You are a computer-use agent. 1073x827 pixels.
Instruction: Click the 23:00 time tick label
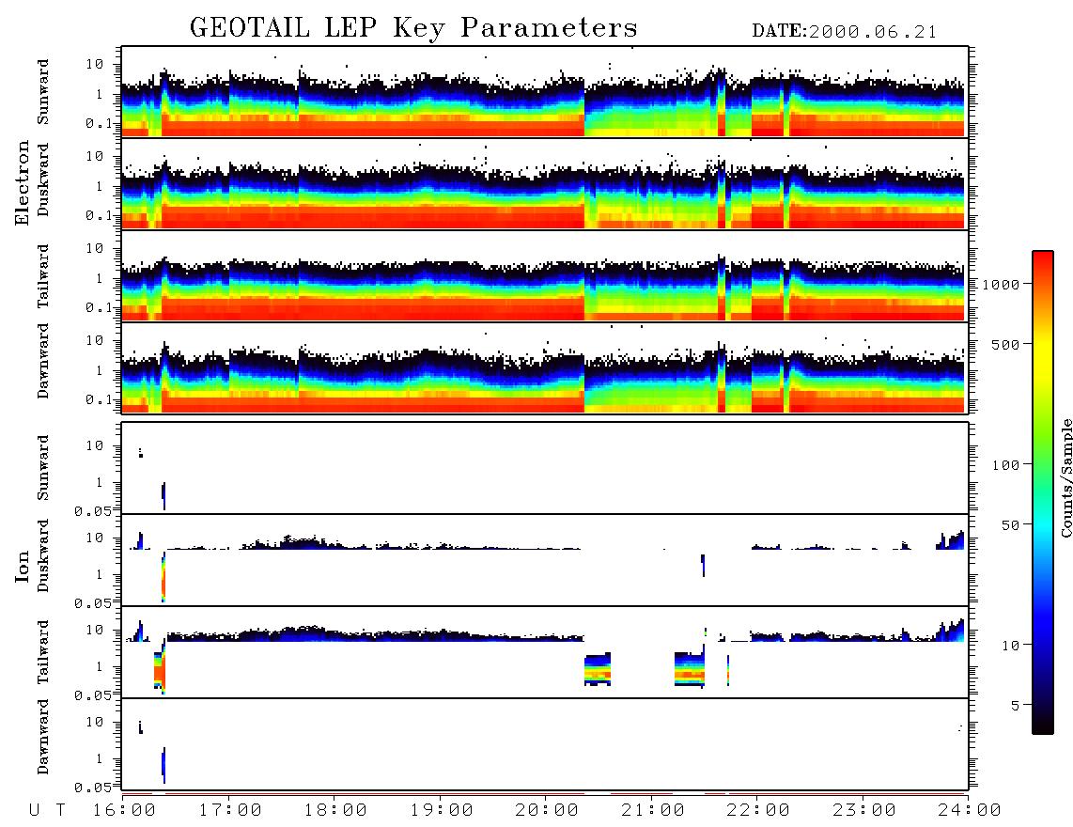click(863, 811)
